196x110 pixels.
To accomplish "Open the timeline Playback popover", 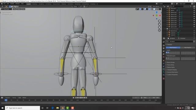I will [x=8, y=98].
